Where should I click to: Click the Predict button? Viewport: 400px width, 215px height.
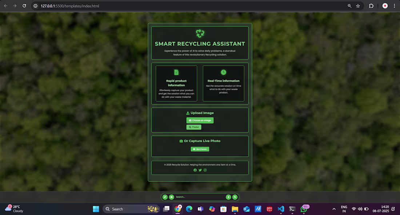point(194,127)
